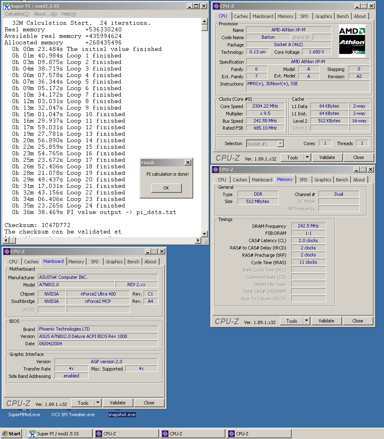
Task: Switch to CPU tab in the Memory CPU-Z window
Action: (x=222, y=180)
